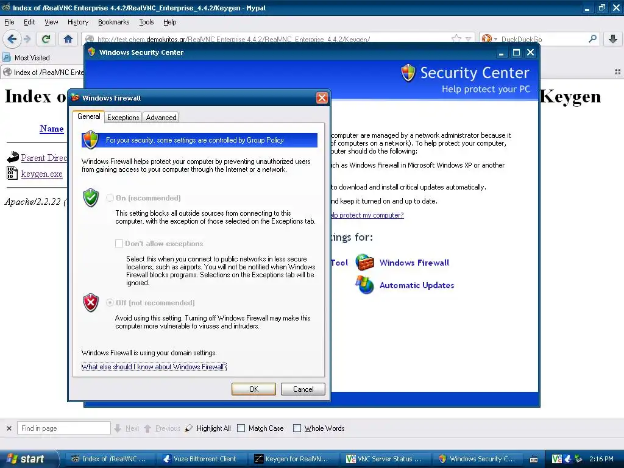Open the Help menu
Image resolution: width=624 pixels, height=468 pixels.
tap(169, 22)
